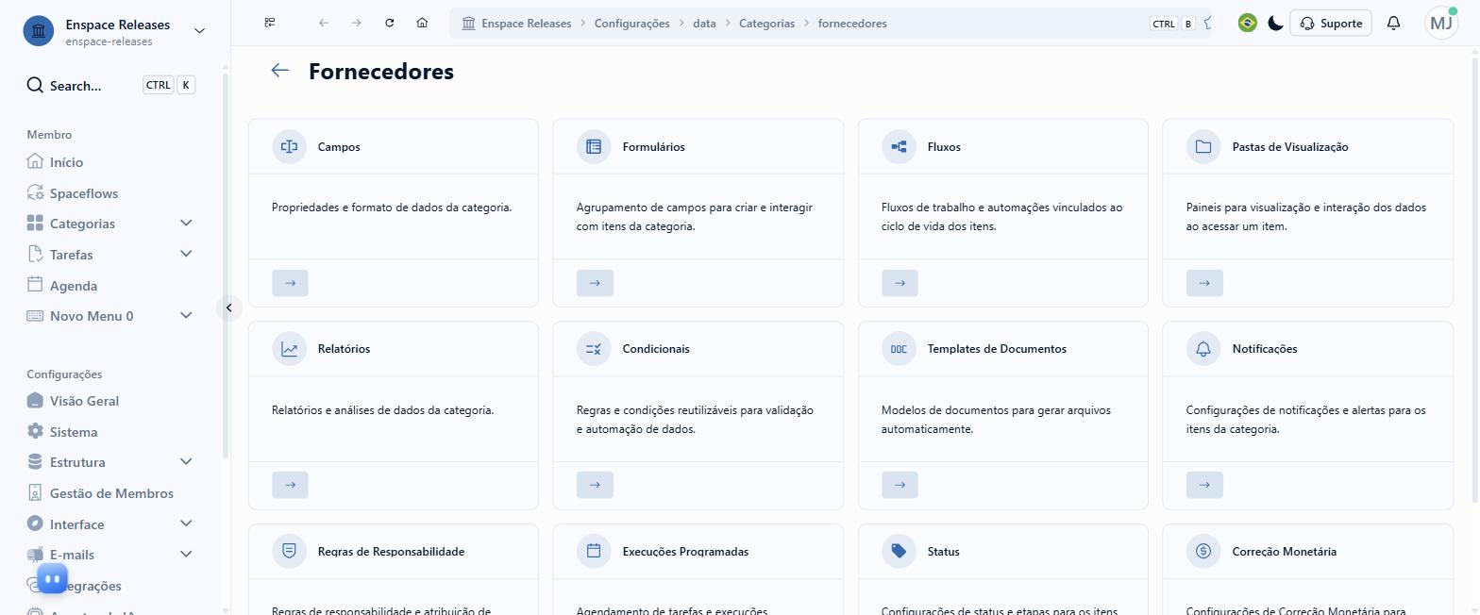Click the Execuções Programadas calendar icon
This screenshot has height=615, width=1480.
tap(594, 551)
